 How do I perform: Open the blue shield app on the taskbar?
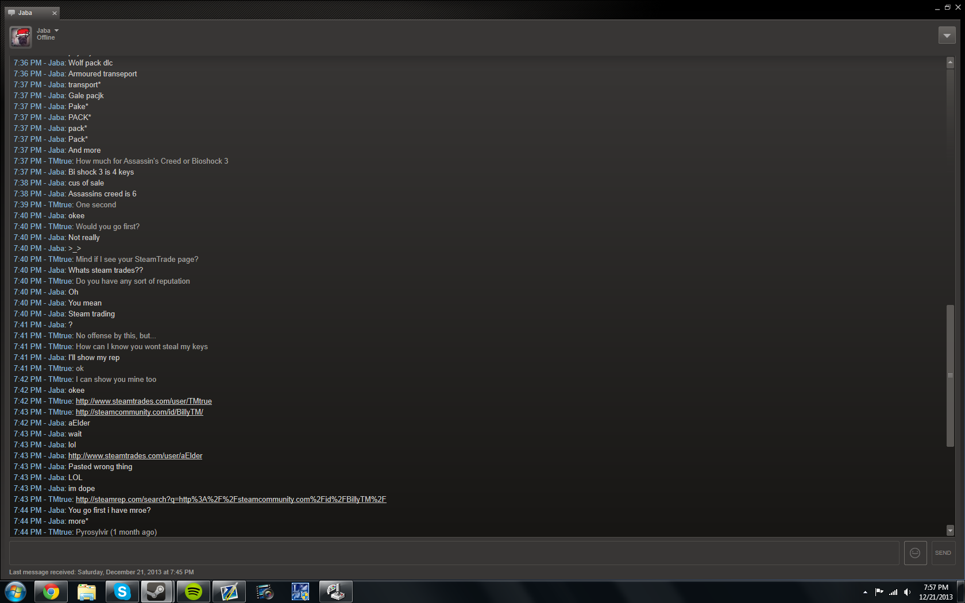point(300,592)
